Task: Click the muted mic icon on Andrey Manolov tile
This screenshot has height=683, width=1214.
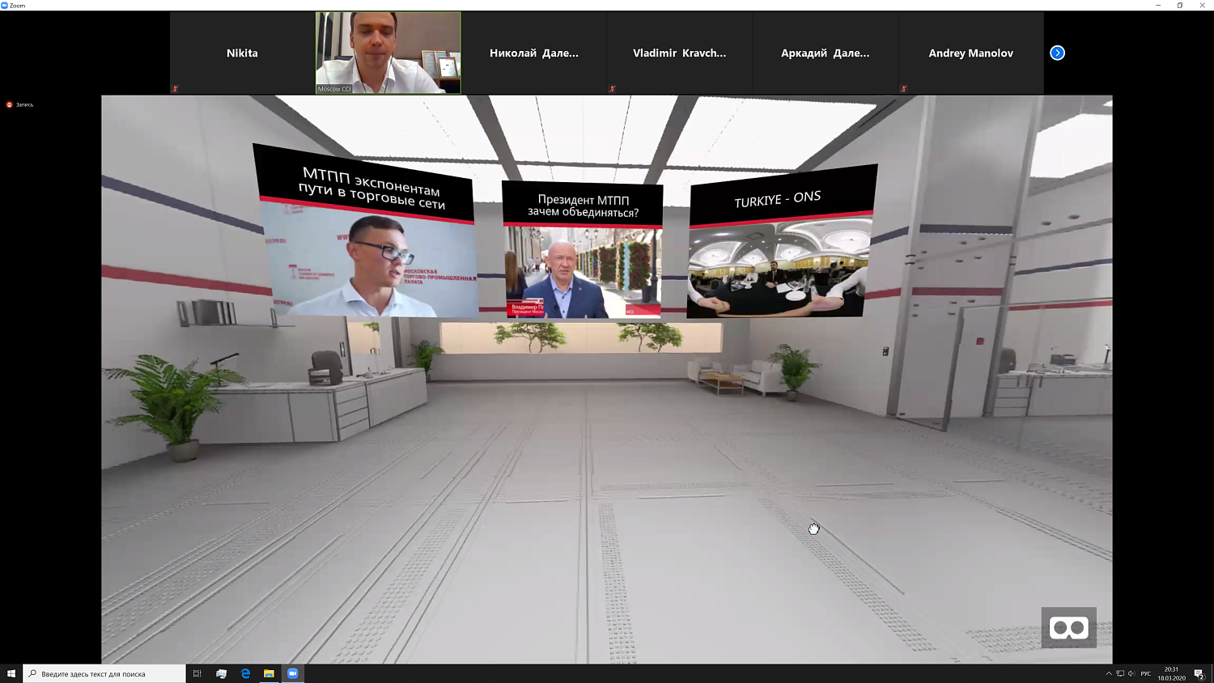Action: tap(903, 89)
